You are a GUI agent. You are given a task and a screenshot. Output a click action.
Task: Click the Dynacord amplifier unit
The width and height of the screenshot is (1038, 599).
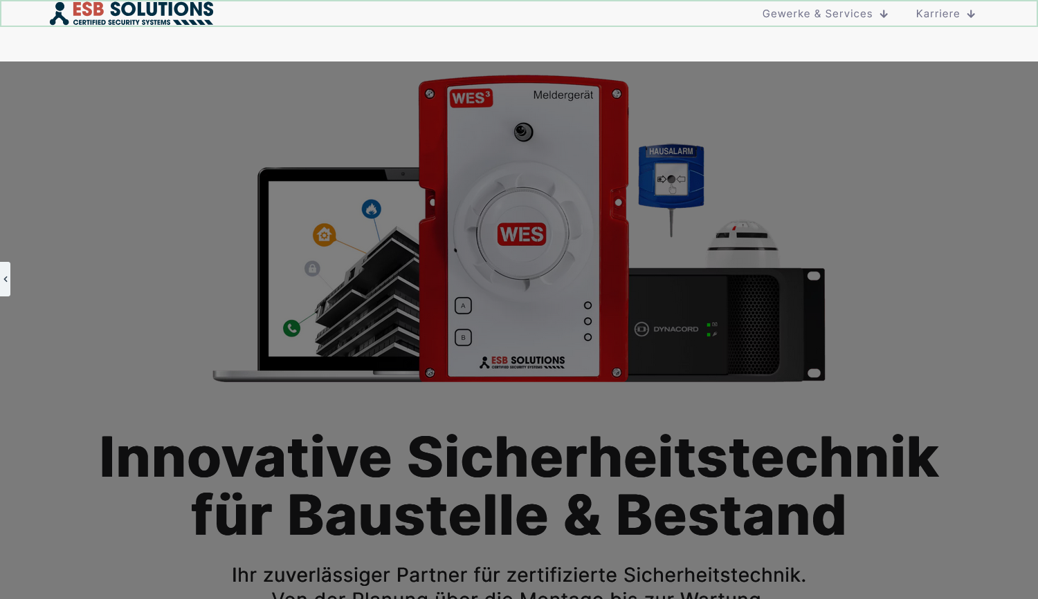click(x=727, y=325)
